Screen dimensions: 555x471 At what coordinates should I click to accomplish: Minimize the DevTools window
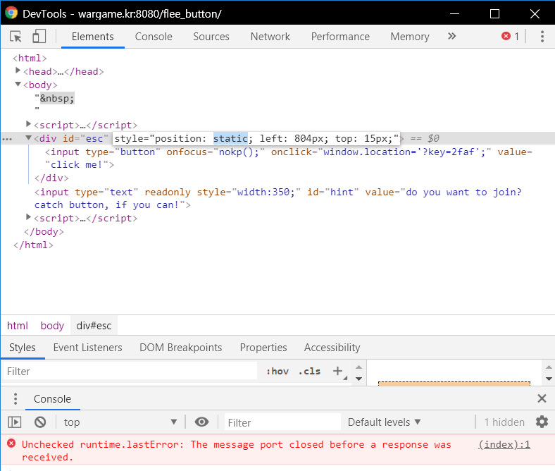pyautogui.click(x=454, y=14)
